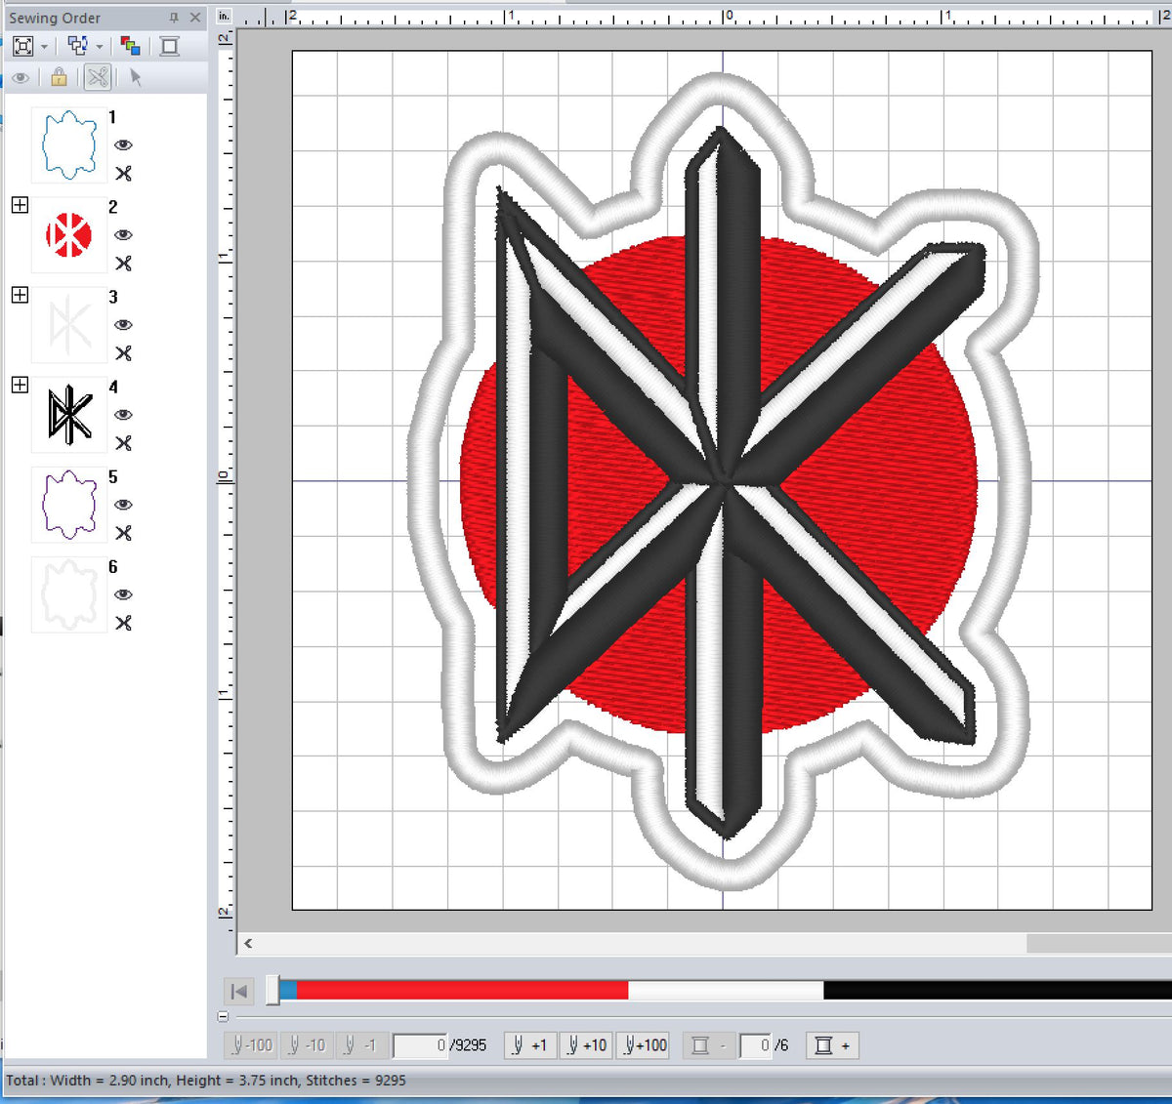Click the change sewing order icon

point(77,46)
